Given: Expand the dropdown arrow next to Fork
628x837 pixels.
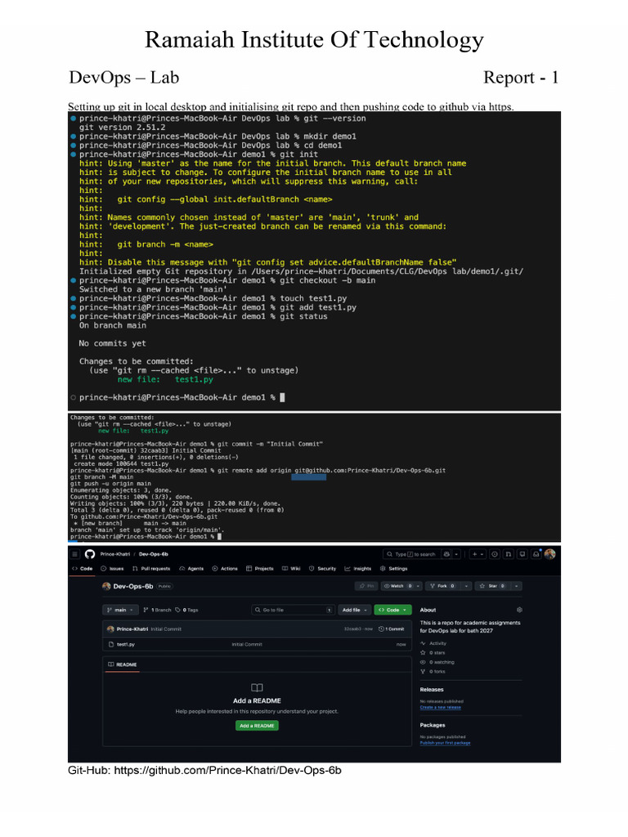Looking at the screenshot, I should [x=466, y=586].
